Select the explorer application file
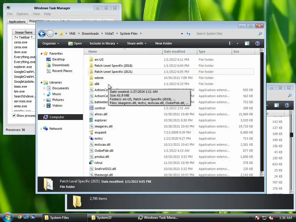The image size is (296, 222). click(171, 120)
